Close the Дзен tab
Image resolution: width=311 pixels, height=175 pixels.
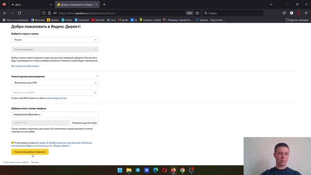(51, 4)
